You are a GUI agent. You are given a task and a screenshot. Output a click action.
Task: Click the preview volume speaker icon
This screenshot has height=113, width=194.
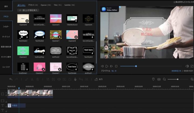tap(187, 66)
